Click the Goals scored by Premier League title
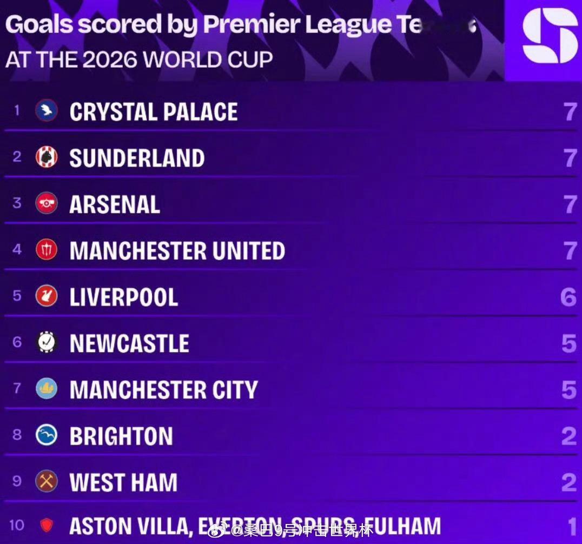 coord(241,24)
